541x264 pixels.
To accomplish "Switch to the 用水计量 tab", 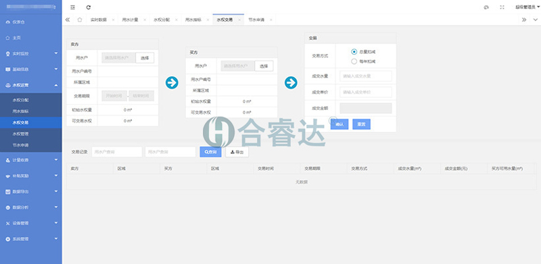I will tap(130, 20).
